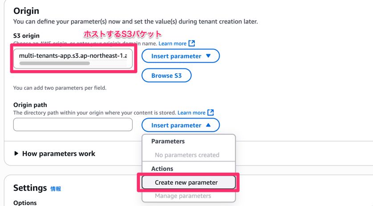The image size is (373, 206).
Task: Click up caret on Origin path Insert parameter
Action: coord(208,125)
